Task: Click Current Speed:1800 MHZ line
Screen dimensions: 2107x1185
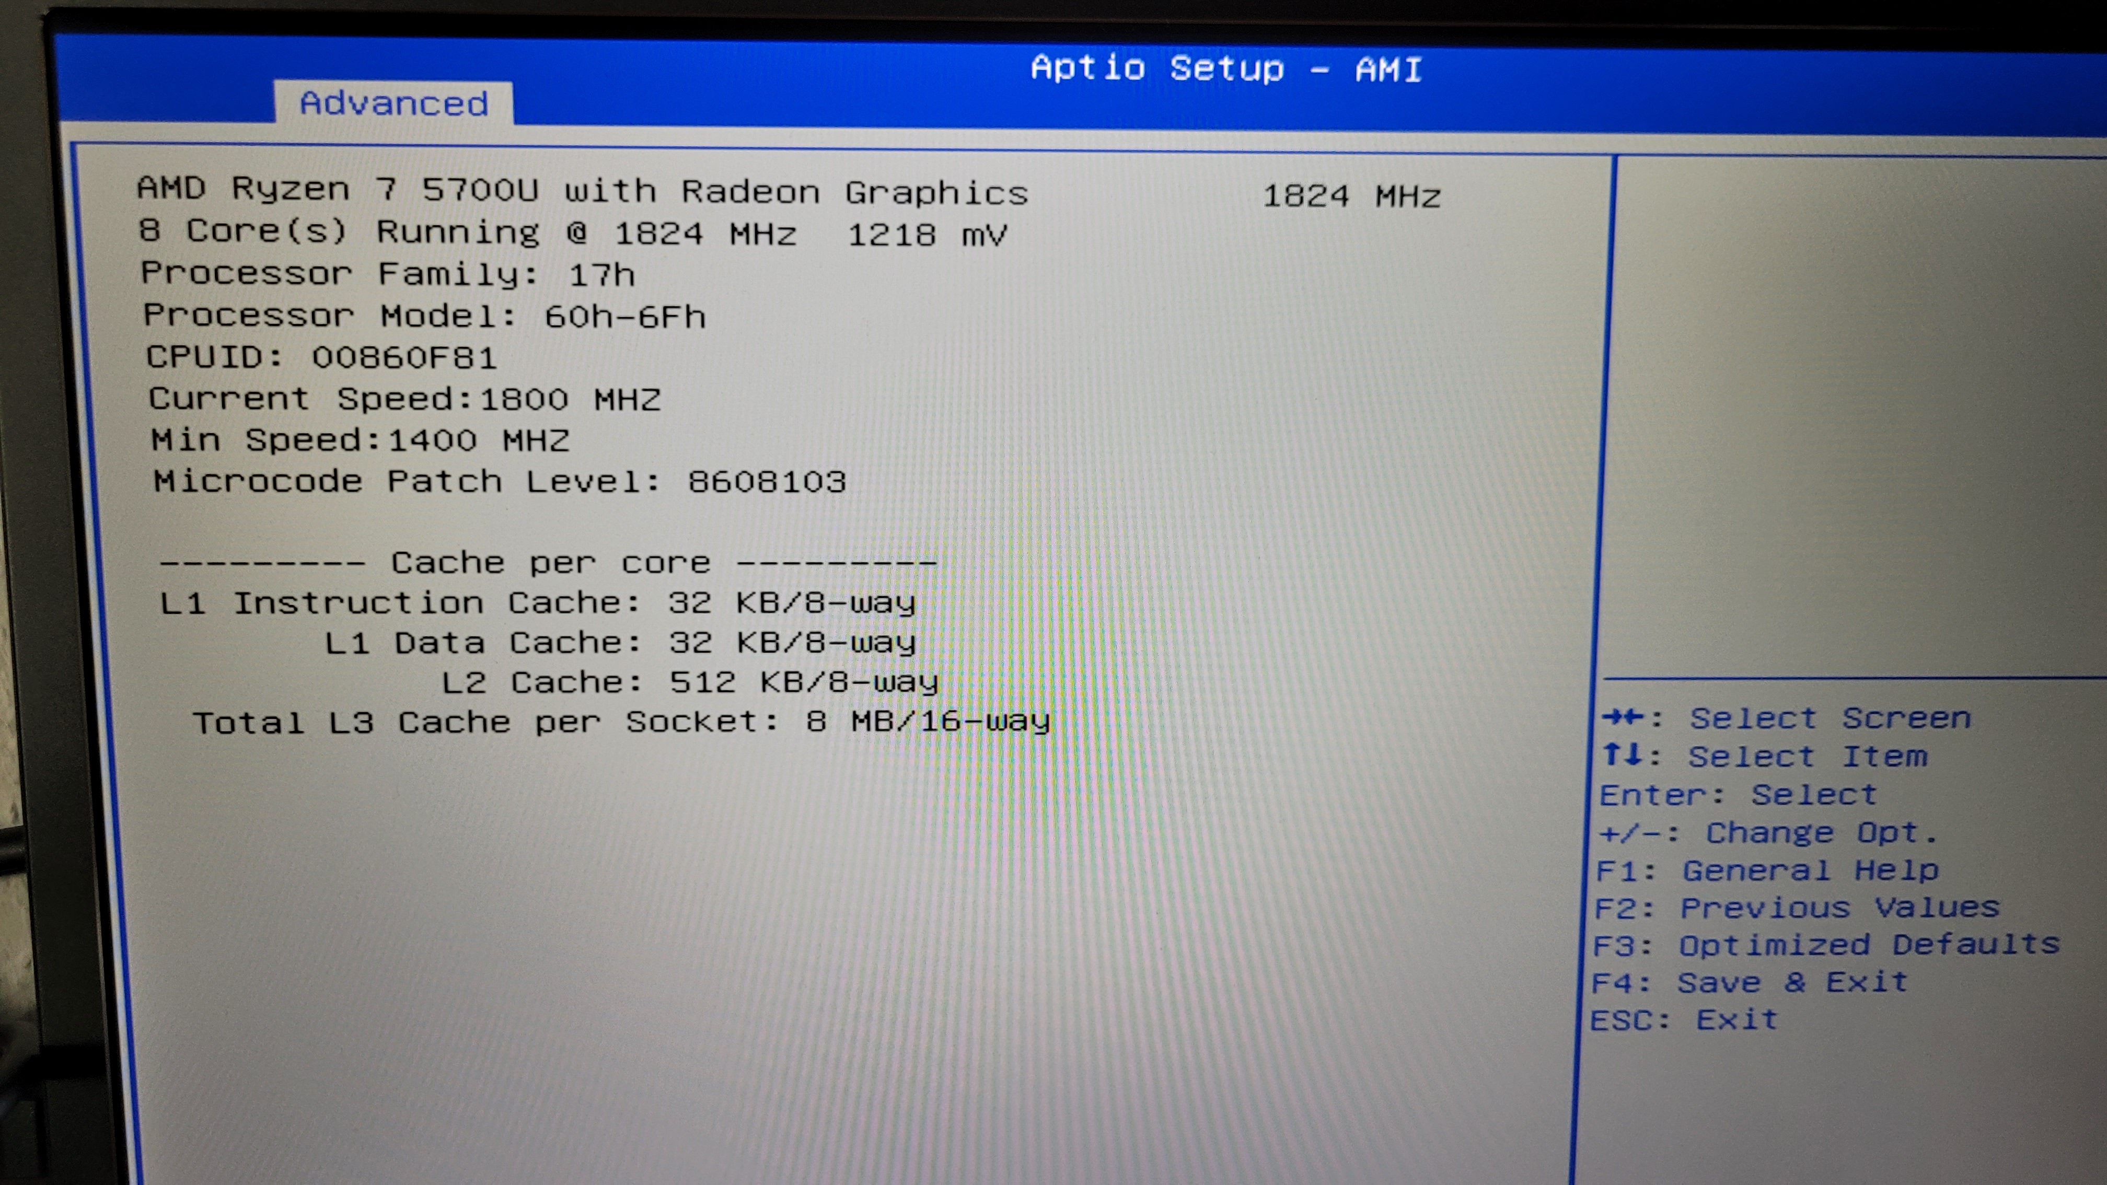Action: click(405, 399)
